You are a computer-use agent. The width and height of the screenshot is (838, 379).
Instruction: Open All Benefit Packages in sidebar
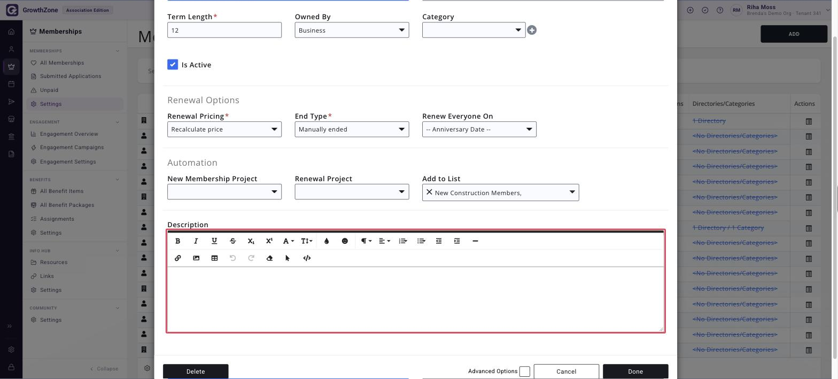[x=67, y=205]
